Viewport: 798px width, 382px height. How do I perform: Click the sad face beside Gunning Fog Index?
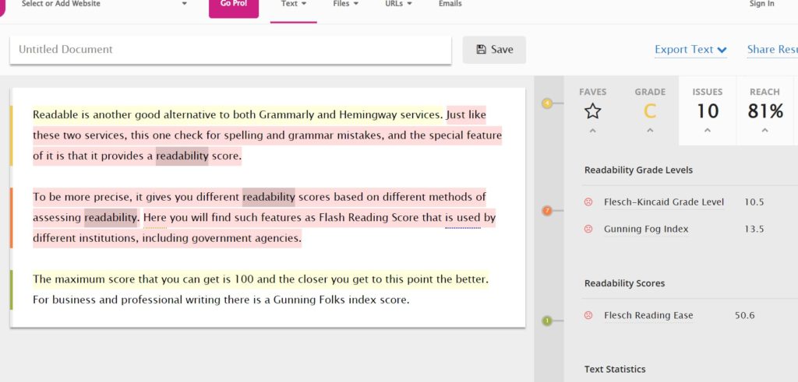pyautogui.click(x=588, y=229)
